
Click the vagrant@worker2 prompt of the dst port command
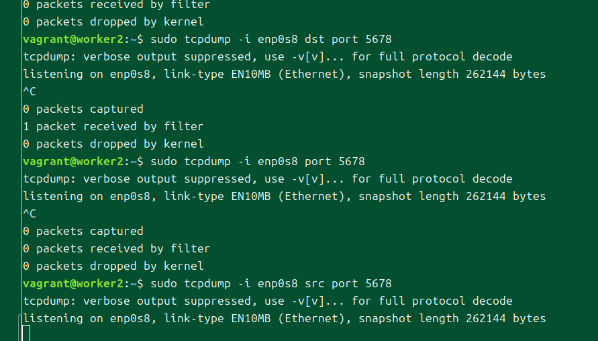(x=74, y=39)
